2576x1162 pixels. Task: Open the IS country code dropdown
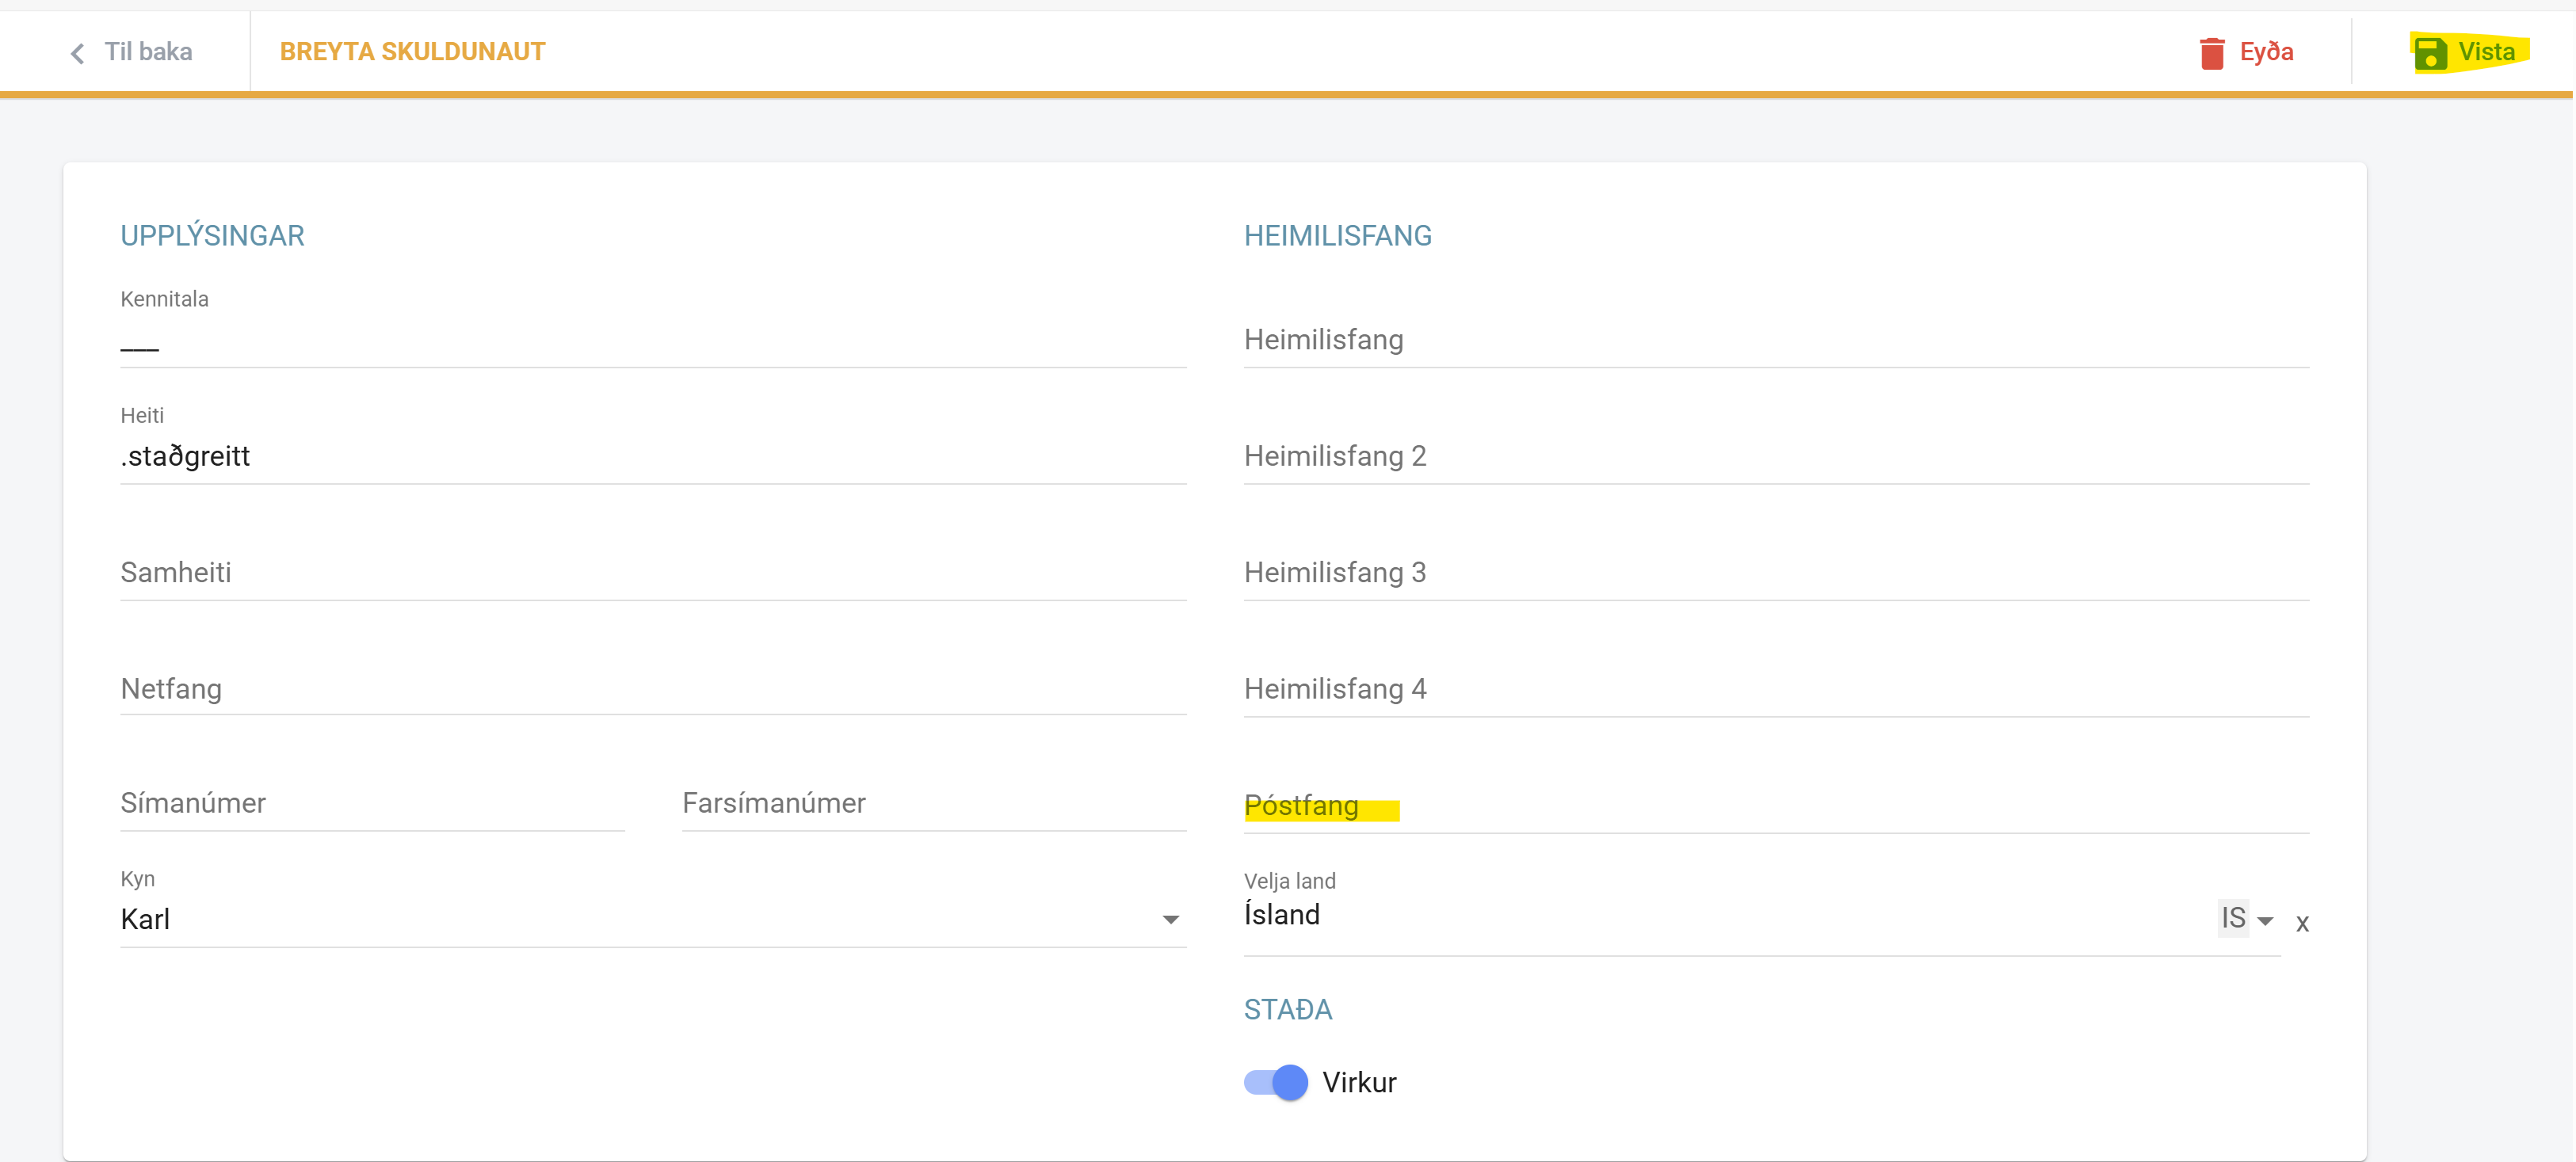(2246, 919)
